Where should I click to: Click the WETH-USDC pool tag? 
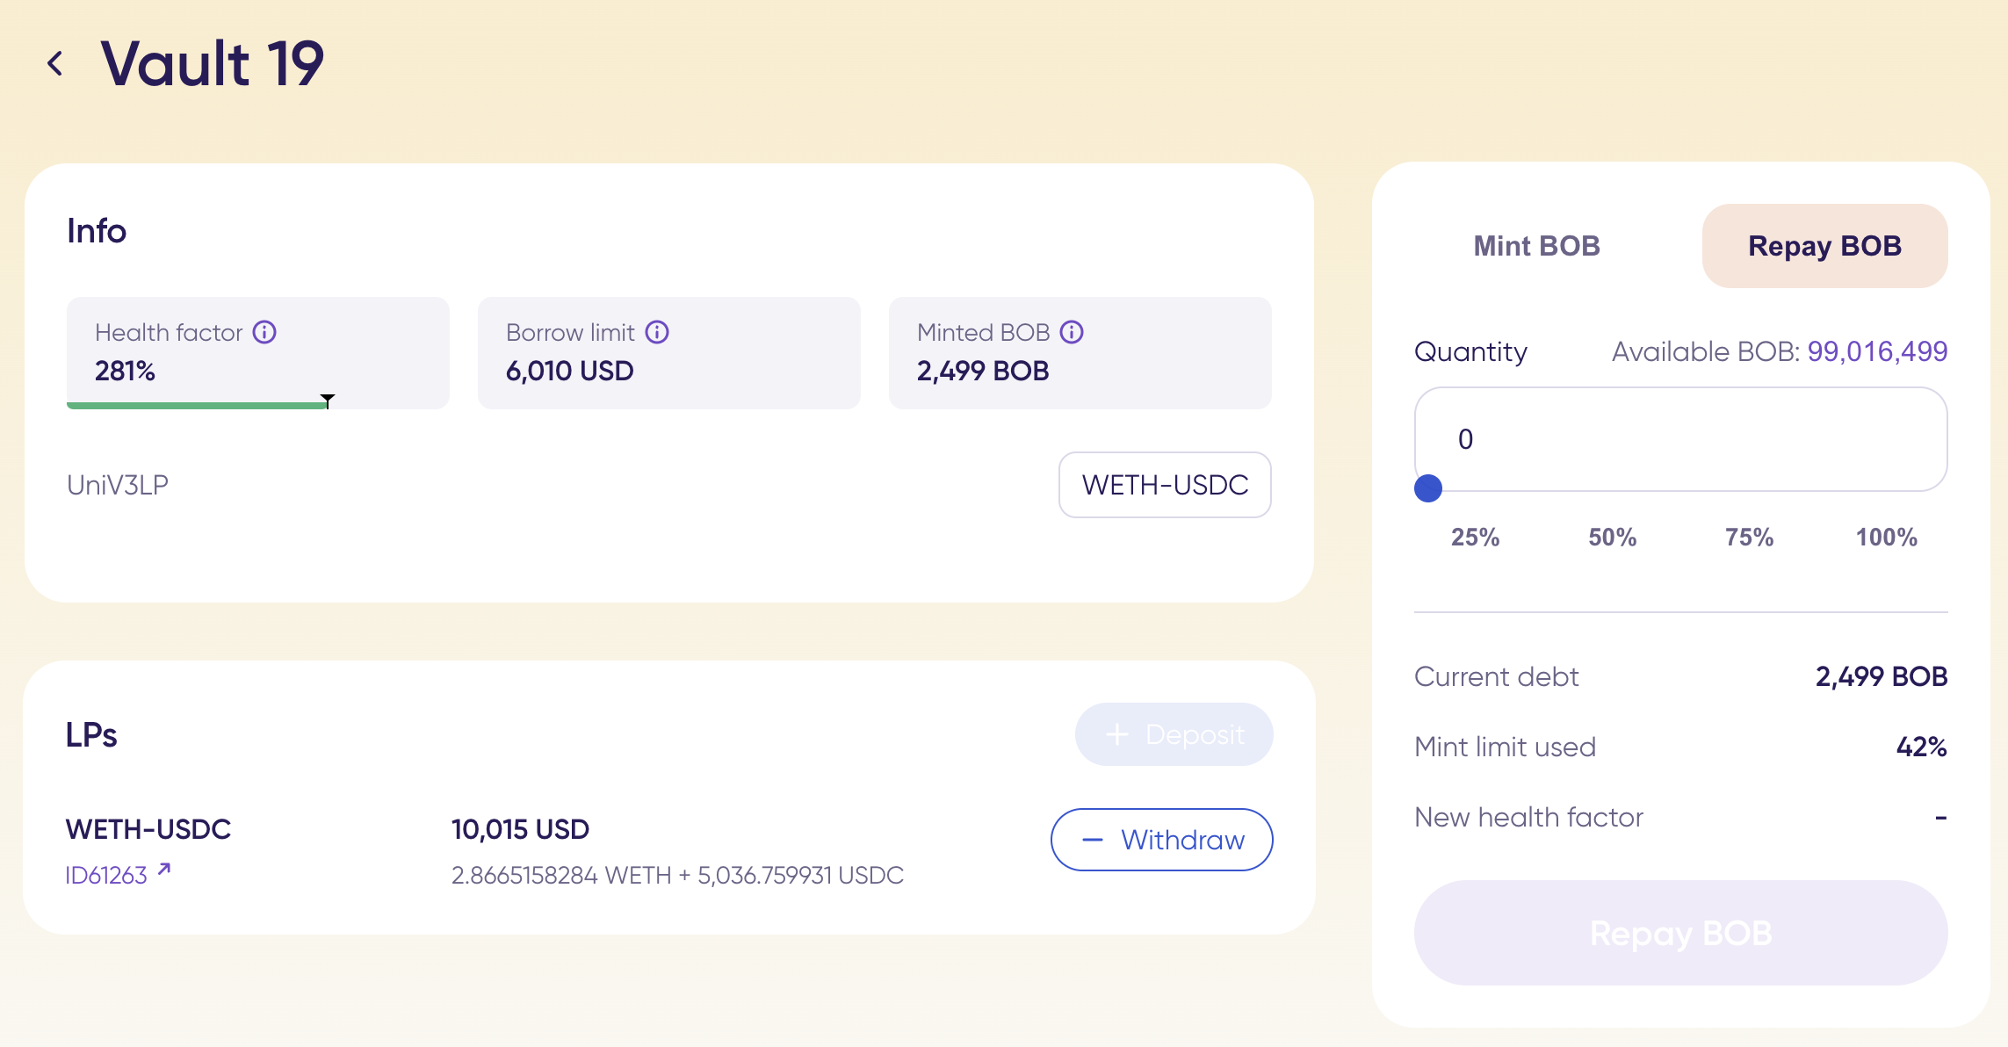click(1165, 485)
